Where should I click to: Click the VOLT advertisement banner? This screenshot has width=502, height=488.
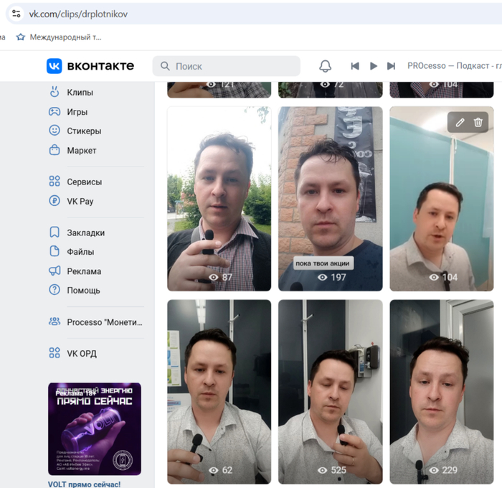click(x=95, y=429)
